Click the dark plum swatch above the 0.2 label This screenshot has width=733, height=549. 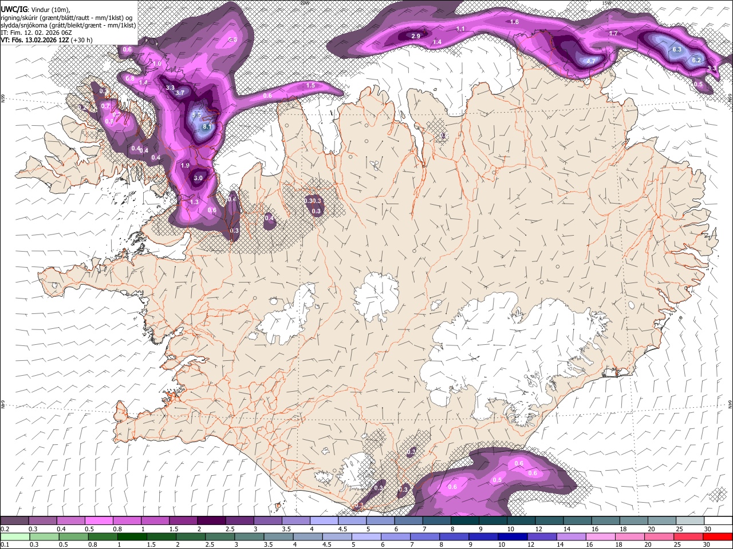pos(15,520)
